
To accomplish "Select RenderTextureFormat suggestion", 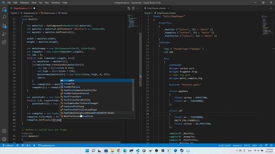I will 97,93.
